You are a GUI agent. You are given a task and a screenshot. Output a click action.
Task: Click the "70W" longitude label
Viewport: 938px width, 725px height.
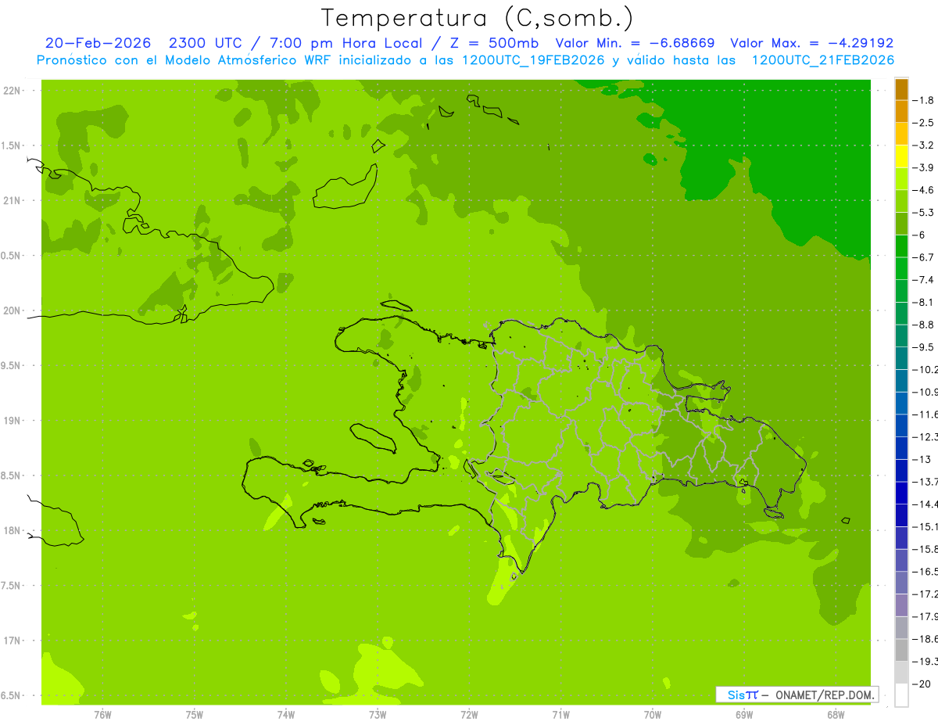(x=653, y=714)
